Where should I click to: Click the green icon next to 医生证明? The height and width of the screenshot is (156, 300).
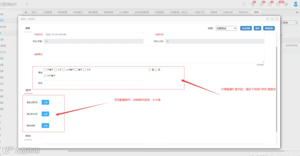point(36,102)
